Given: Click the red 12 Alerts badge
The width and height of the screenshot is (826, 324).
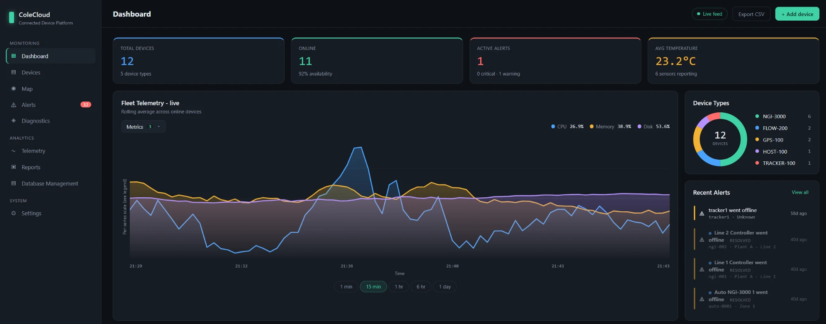Looking at the screenshot, I should tap(86, 105).
